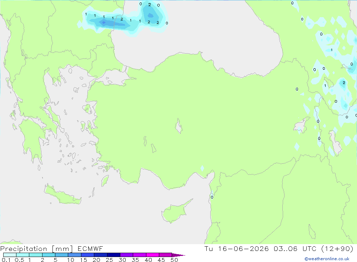Click the 40–45 mm bright magenta legend swatch

click(152, 255)
